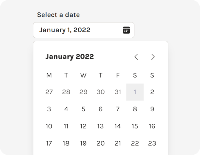Pick greyed-out December 27
Screen dimensions: 200x155
[x=49, y=92]
